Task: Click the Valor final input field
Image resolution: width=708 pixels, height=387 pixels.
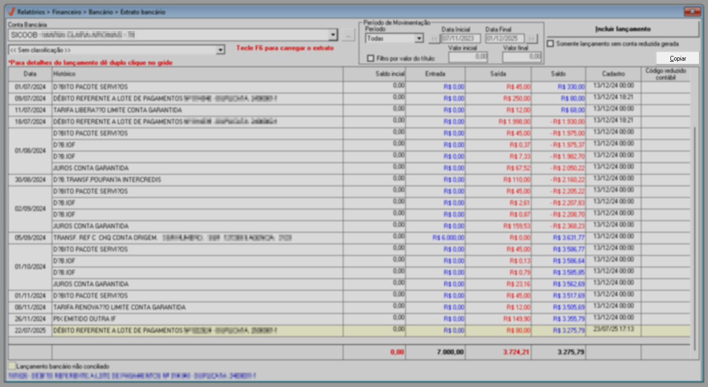Action: click(x=521, y=56)
